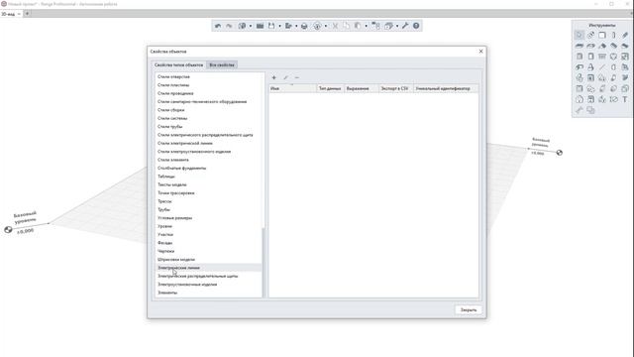The width and height of the screenshot is (634, 357).
Task: Select 'Столбчатые фундаменты' in the list
Action: click(x=181, y=168)
